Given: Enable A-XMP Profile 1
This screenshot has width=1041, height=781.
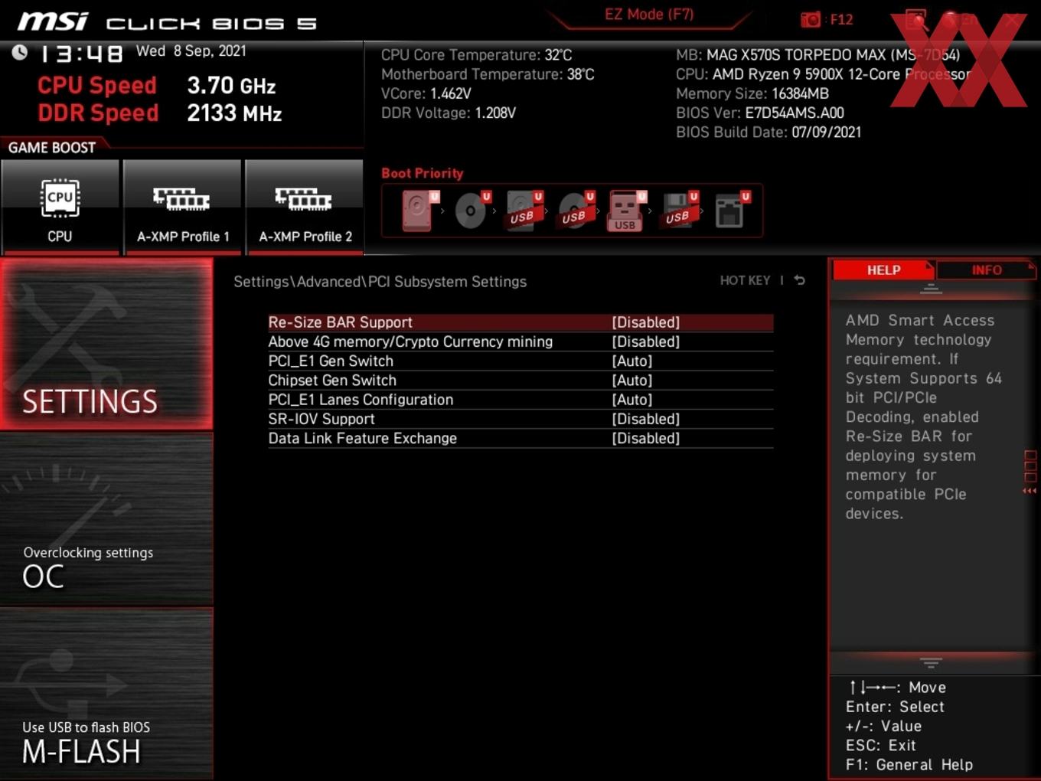Looking at the screenshot, I should pos(182,207).
